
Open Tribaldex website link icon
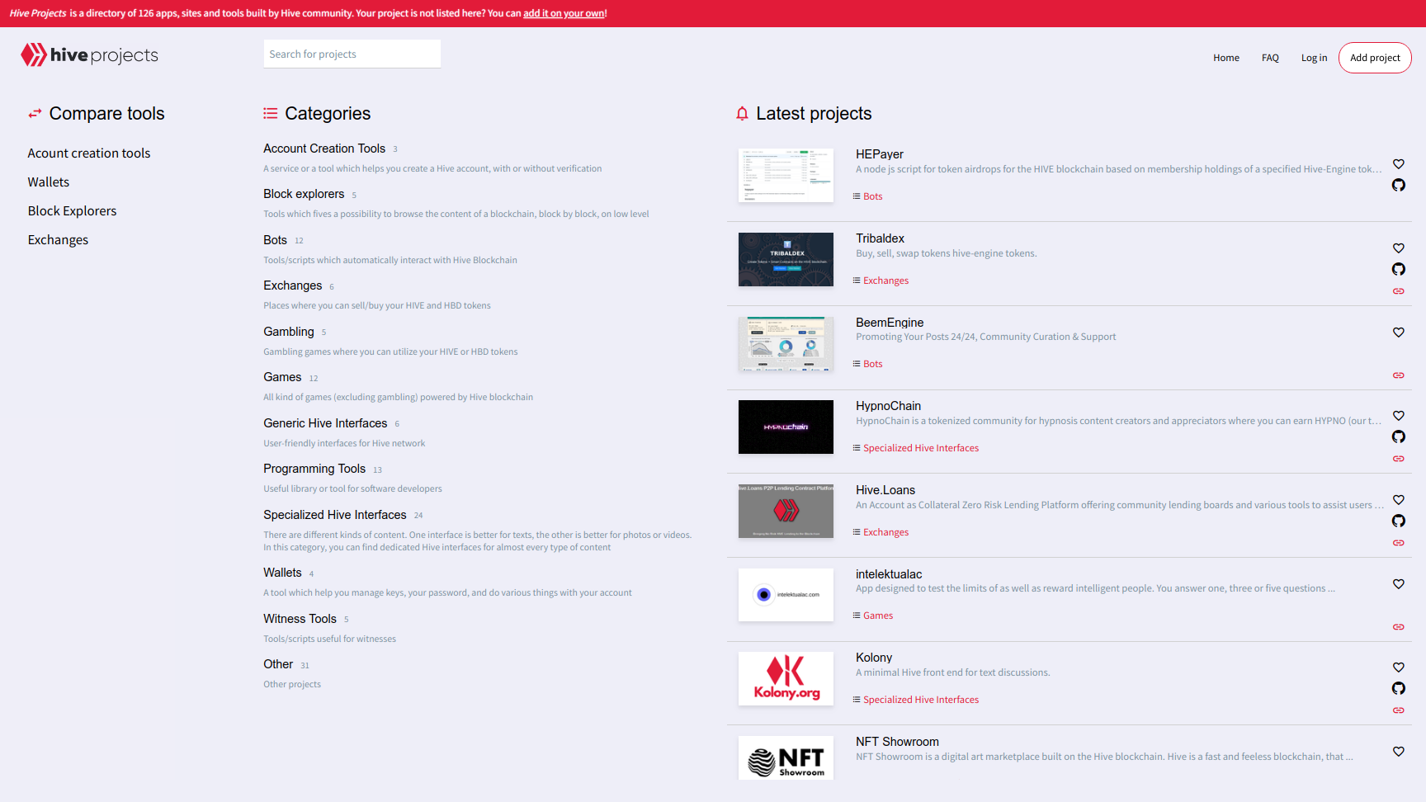[1399, 291]
